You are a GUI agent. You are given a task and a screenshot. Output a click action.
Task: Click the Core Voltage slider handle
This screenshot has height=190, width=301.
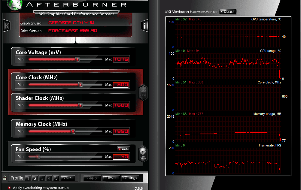[77, 59]
